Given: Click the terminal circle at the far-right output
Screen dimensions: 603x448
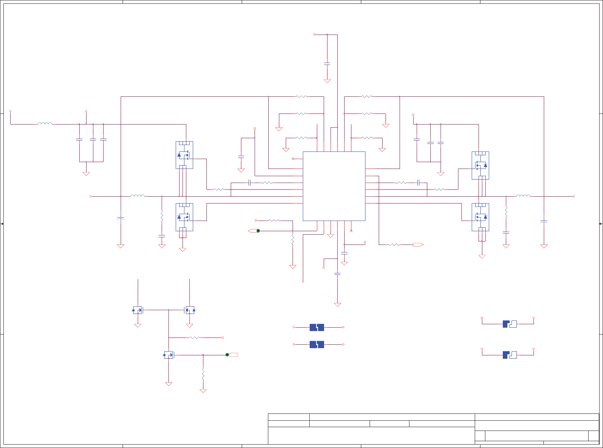Looking at the screenshot, I should (x=574, y=196).
